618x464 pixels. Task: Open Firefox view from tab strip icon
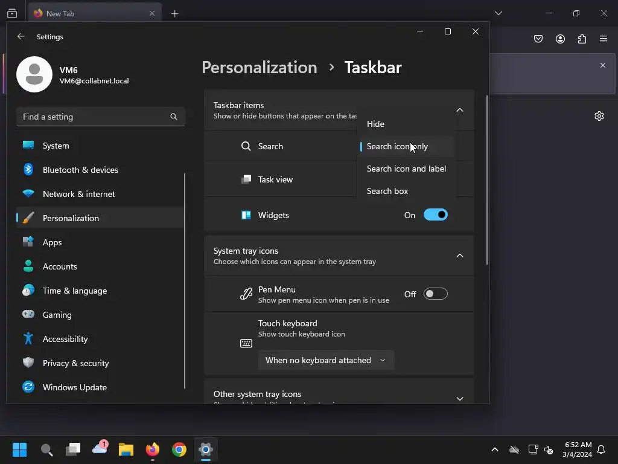(12, 13)
